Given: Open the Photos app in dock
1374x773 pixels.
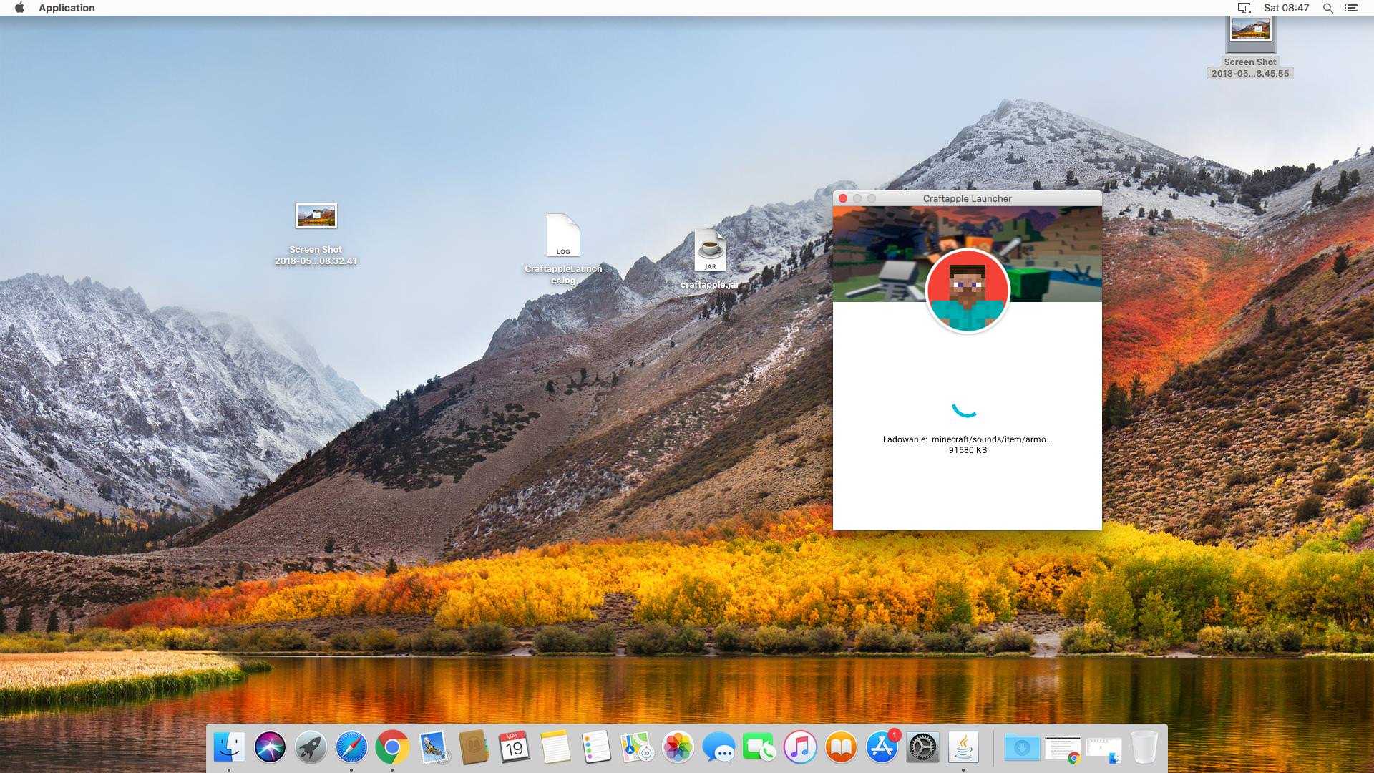Looking at the screenshot, I should click(677, 748).
